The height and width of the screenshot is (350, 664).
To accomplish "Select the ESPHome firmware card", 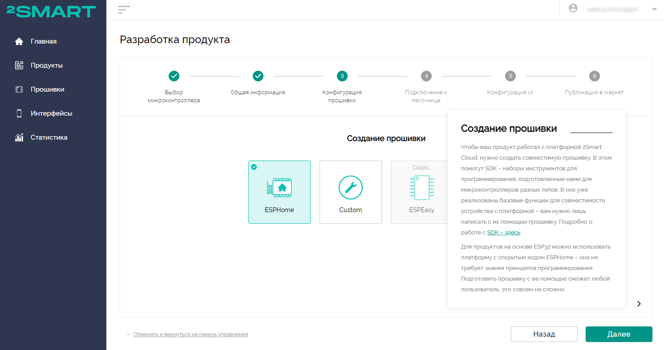I will click(x=279, y=192).
